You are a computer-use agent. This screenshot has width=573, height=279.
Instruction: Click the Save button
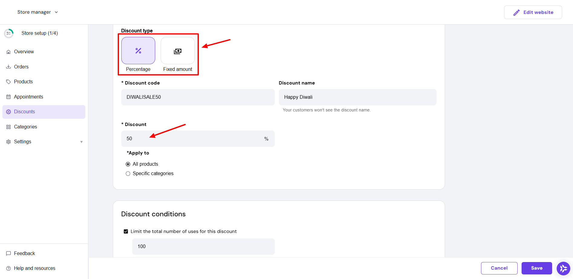pos(536,268)
